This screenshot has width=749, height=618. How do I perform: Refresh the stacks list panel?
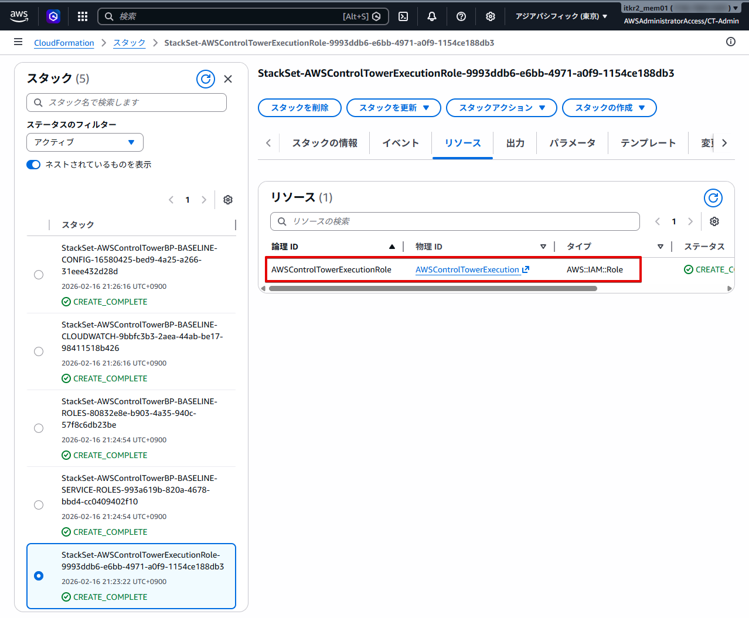(x=206, y=79)
